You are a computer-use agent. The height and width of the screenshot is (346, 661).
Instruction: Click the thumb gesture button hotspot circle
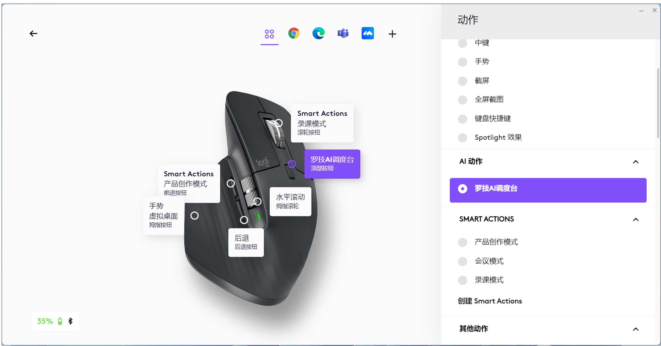194,215
